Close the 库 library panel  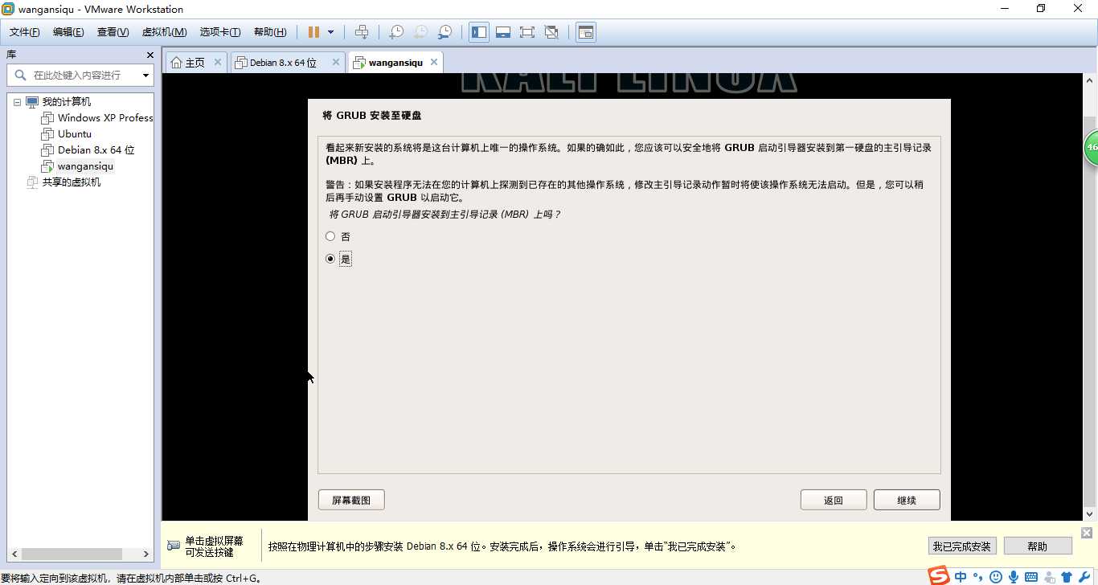point(150,55)
